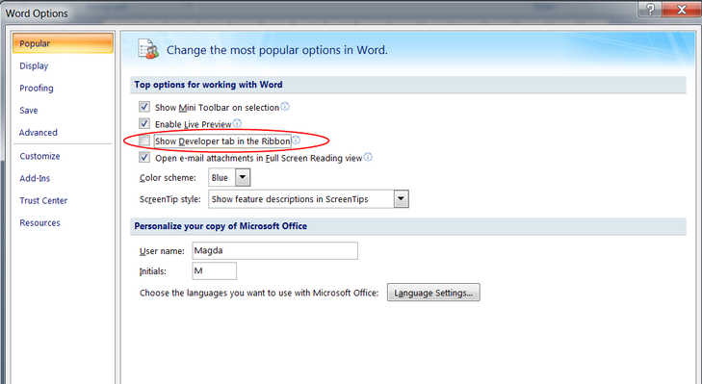Viewport: 702px width, 384px height.
Task: Expand the ScreenTip style dropdown arrow
Action: 402,198
